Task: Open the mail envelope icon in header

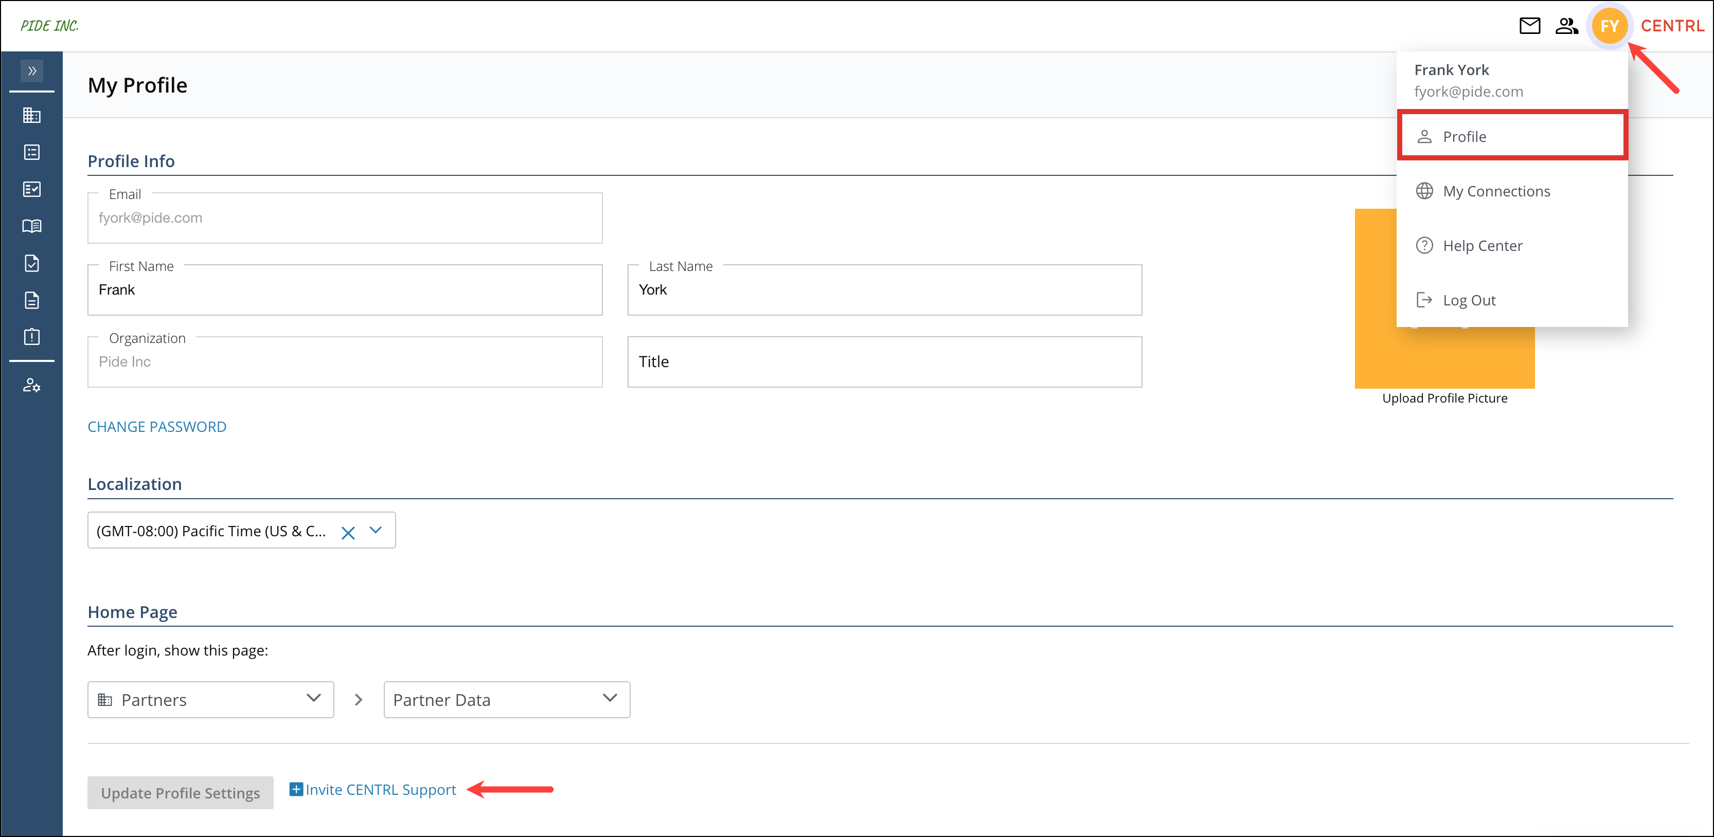Action: point(1530,25)
